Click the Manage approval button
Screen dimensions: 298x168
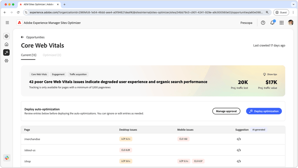(x=226, y=111)
